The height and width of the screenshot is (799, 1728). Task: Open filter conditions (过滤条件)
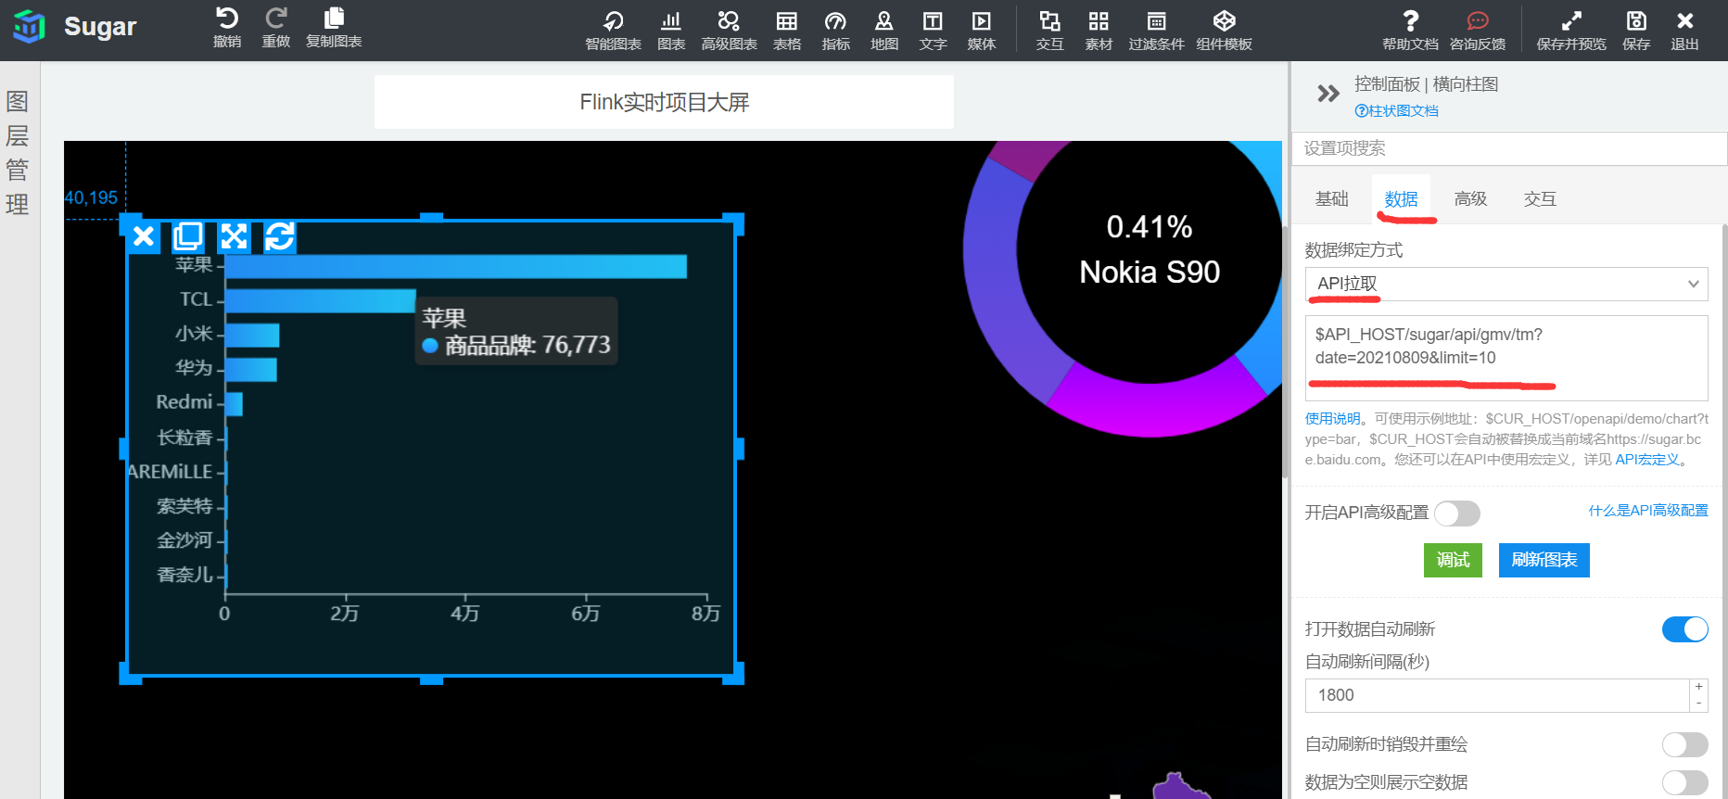click(1156, 31)
